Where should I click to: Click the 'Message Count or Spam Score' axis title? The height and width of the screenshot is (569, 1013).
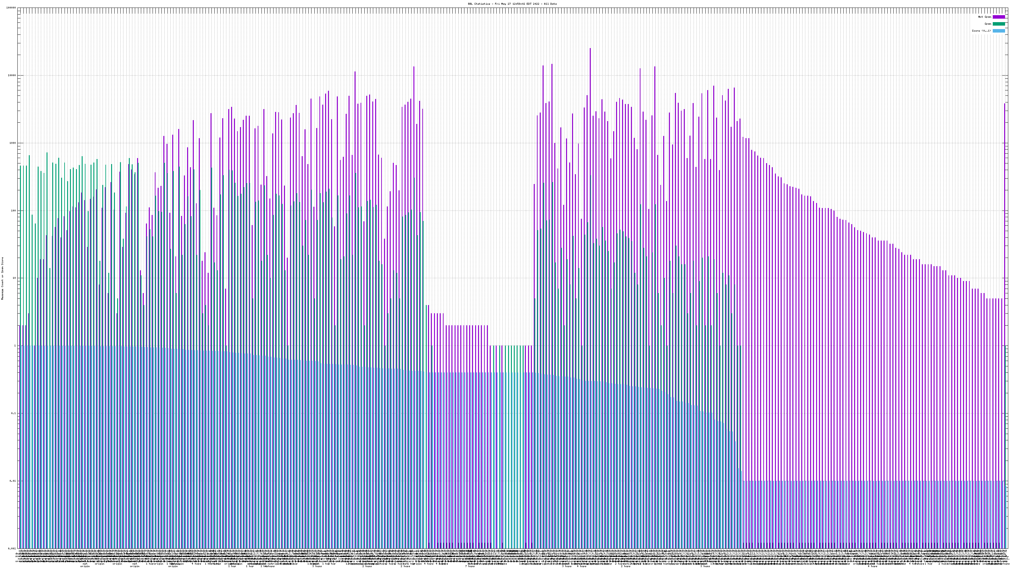click(x=2, y=278)
